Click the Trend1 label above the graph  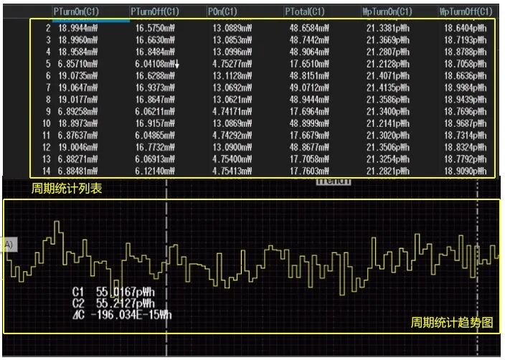click(333, 181)
